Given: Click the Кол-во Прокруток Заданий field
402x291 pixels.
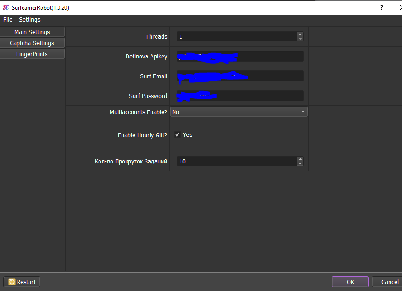Looking at the screenshot, I should click(237, 162).
